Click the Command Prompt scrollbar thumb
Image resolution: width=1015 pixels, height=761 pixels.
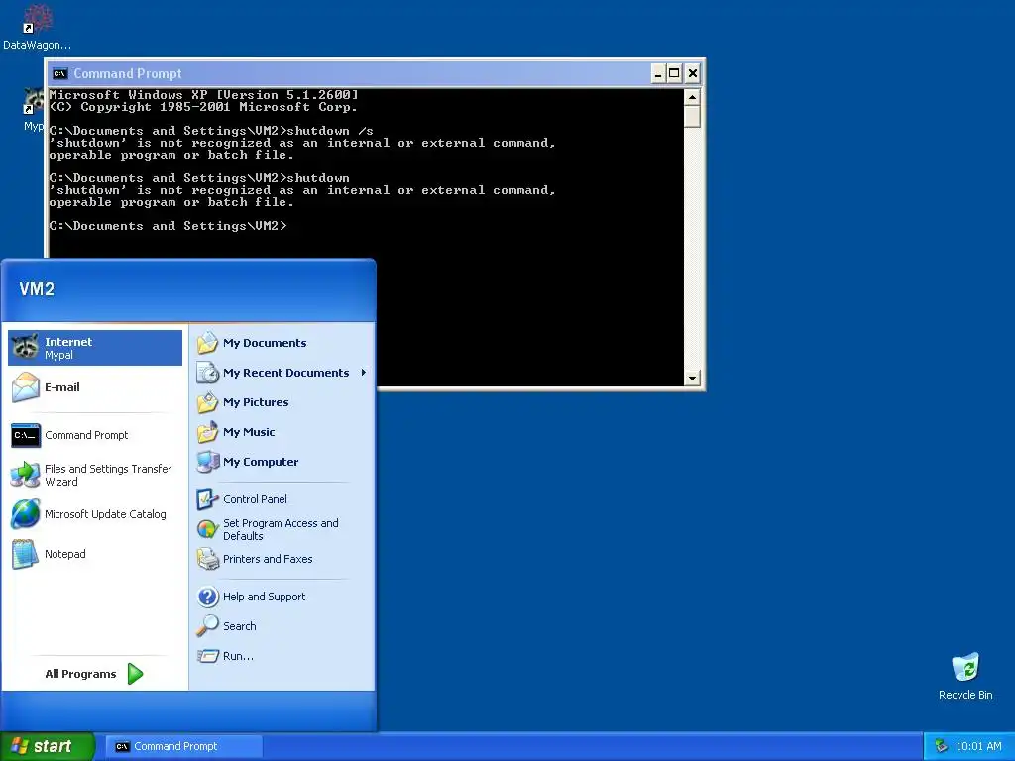[692, 117]
